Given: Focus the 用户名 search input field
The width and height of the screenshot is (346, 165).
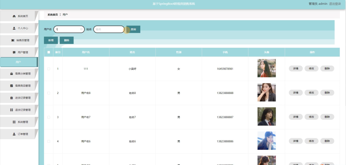Looking at the screenshot, I should [69, 29].
